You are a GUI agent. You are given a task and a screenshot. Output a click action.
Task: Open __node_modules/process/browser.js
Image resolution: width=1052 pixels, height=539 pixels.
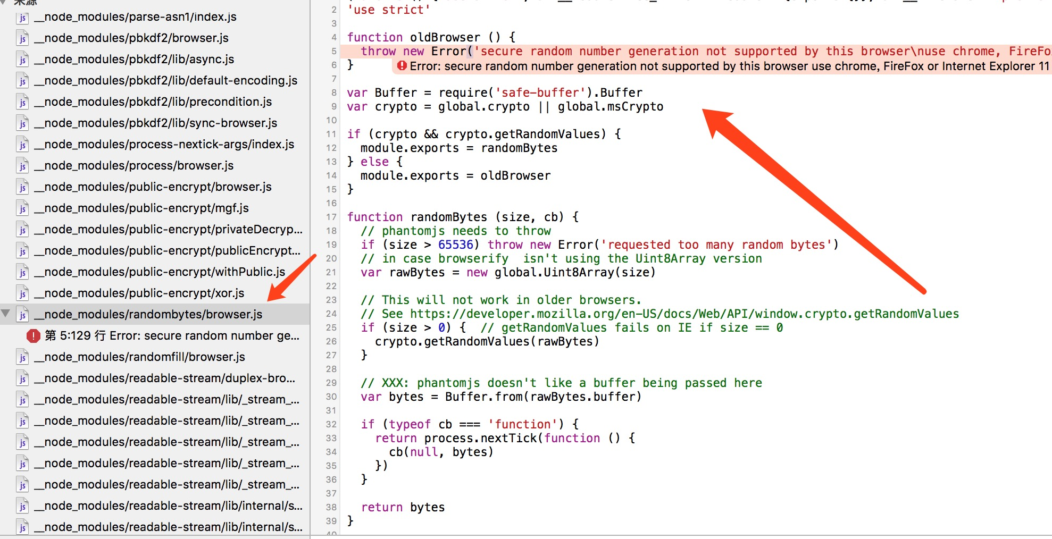pos(134,166)
